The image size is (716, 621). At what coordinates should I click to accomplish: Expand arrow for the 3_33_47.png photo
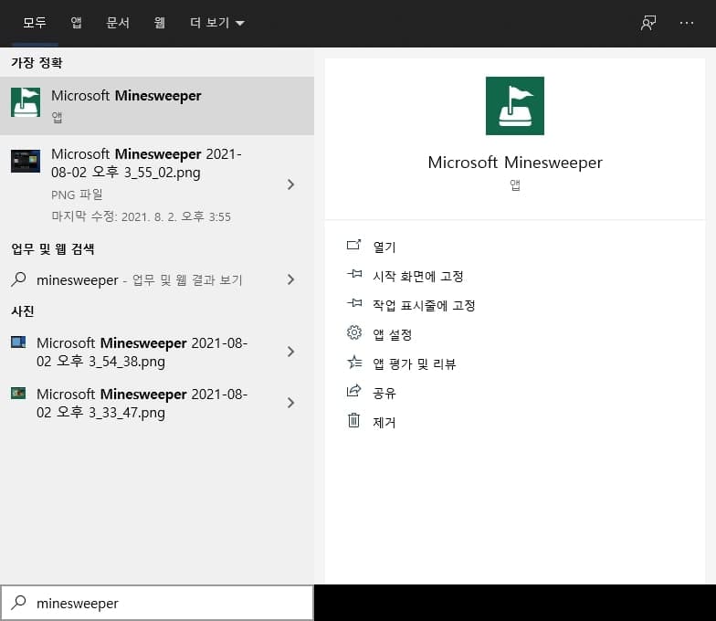coord(290,403)
